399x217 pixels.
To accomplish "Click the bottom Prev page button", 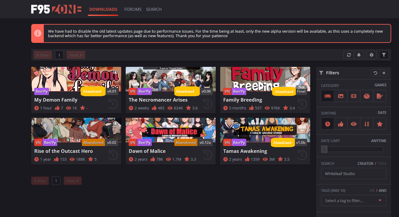I will [x=40, y=181].
